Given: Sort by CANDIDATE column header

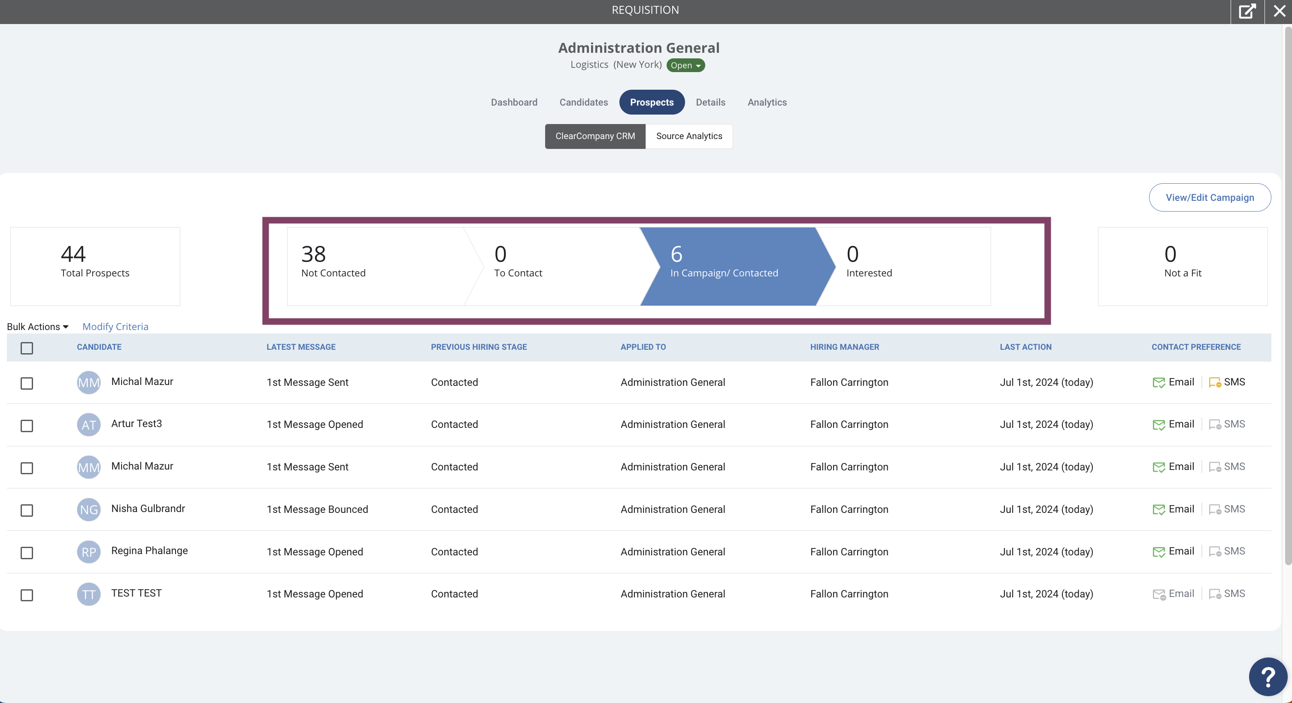Looking at the screenshot, I should pos(99,347).
